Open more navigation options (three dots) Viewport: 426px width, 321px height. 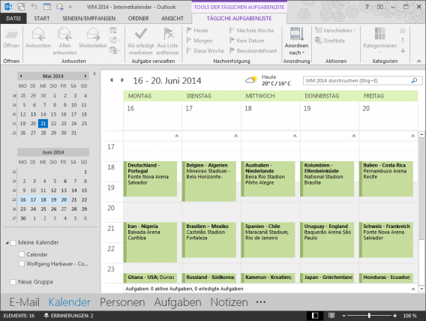click(261, 302)
